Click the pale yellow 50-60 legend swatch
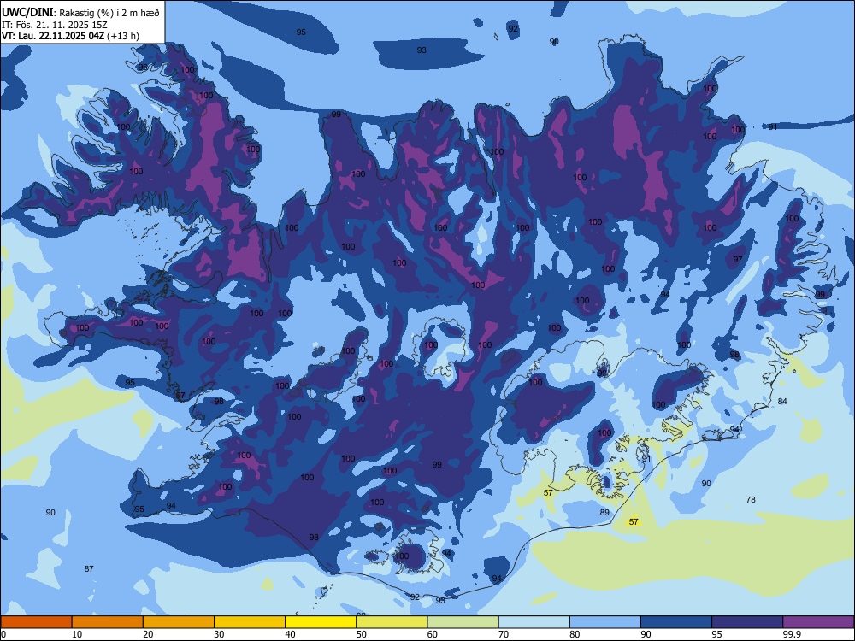Screen dimensions: 855x641 pos(392,622)
